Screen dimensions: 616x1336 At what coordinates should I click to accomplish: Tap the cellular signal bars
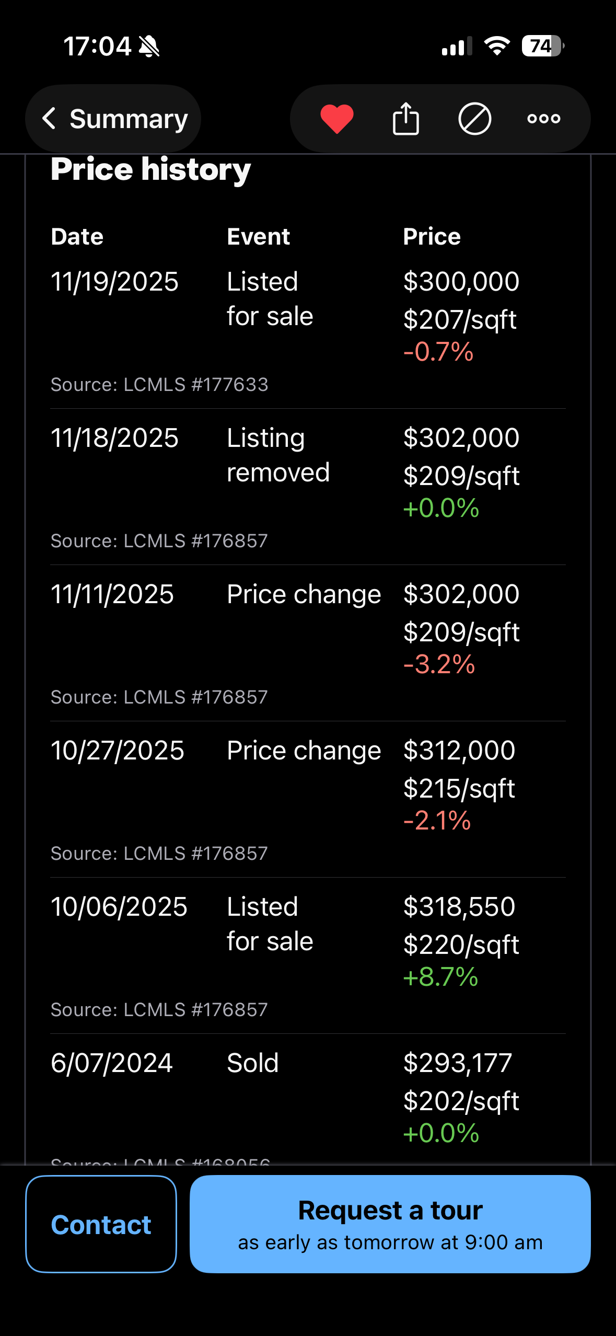pyautogui.click(x=457, y=46)
